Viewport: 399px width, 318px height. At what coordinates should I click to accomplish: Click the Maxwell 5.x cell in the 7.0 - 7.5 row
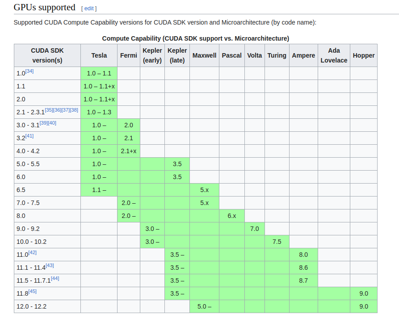coord(204,203)
